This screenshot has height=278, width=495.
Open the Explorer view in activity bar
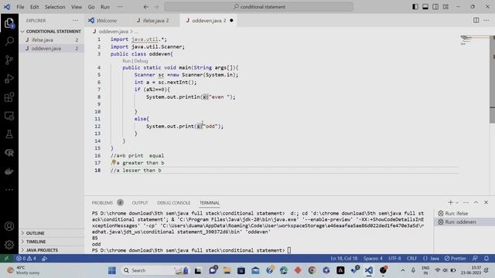pos(9,23)
